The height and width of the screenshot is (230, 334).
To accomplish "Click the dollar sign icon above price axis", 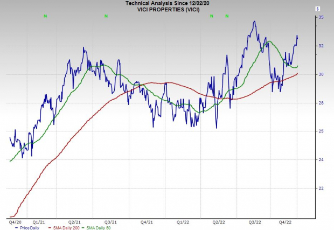I will tap(317, 9).
